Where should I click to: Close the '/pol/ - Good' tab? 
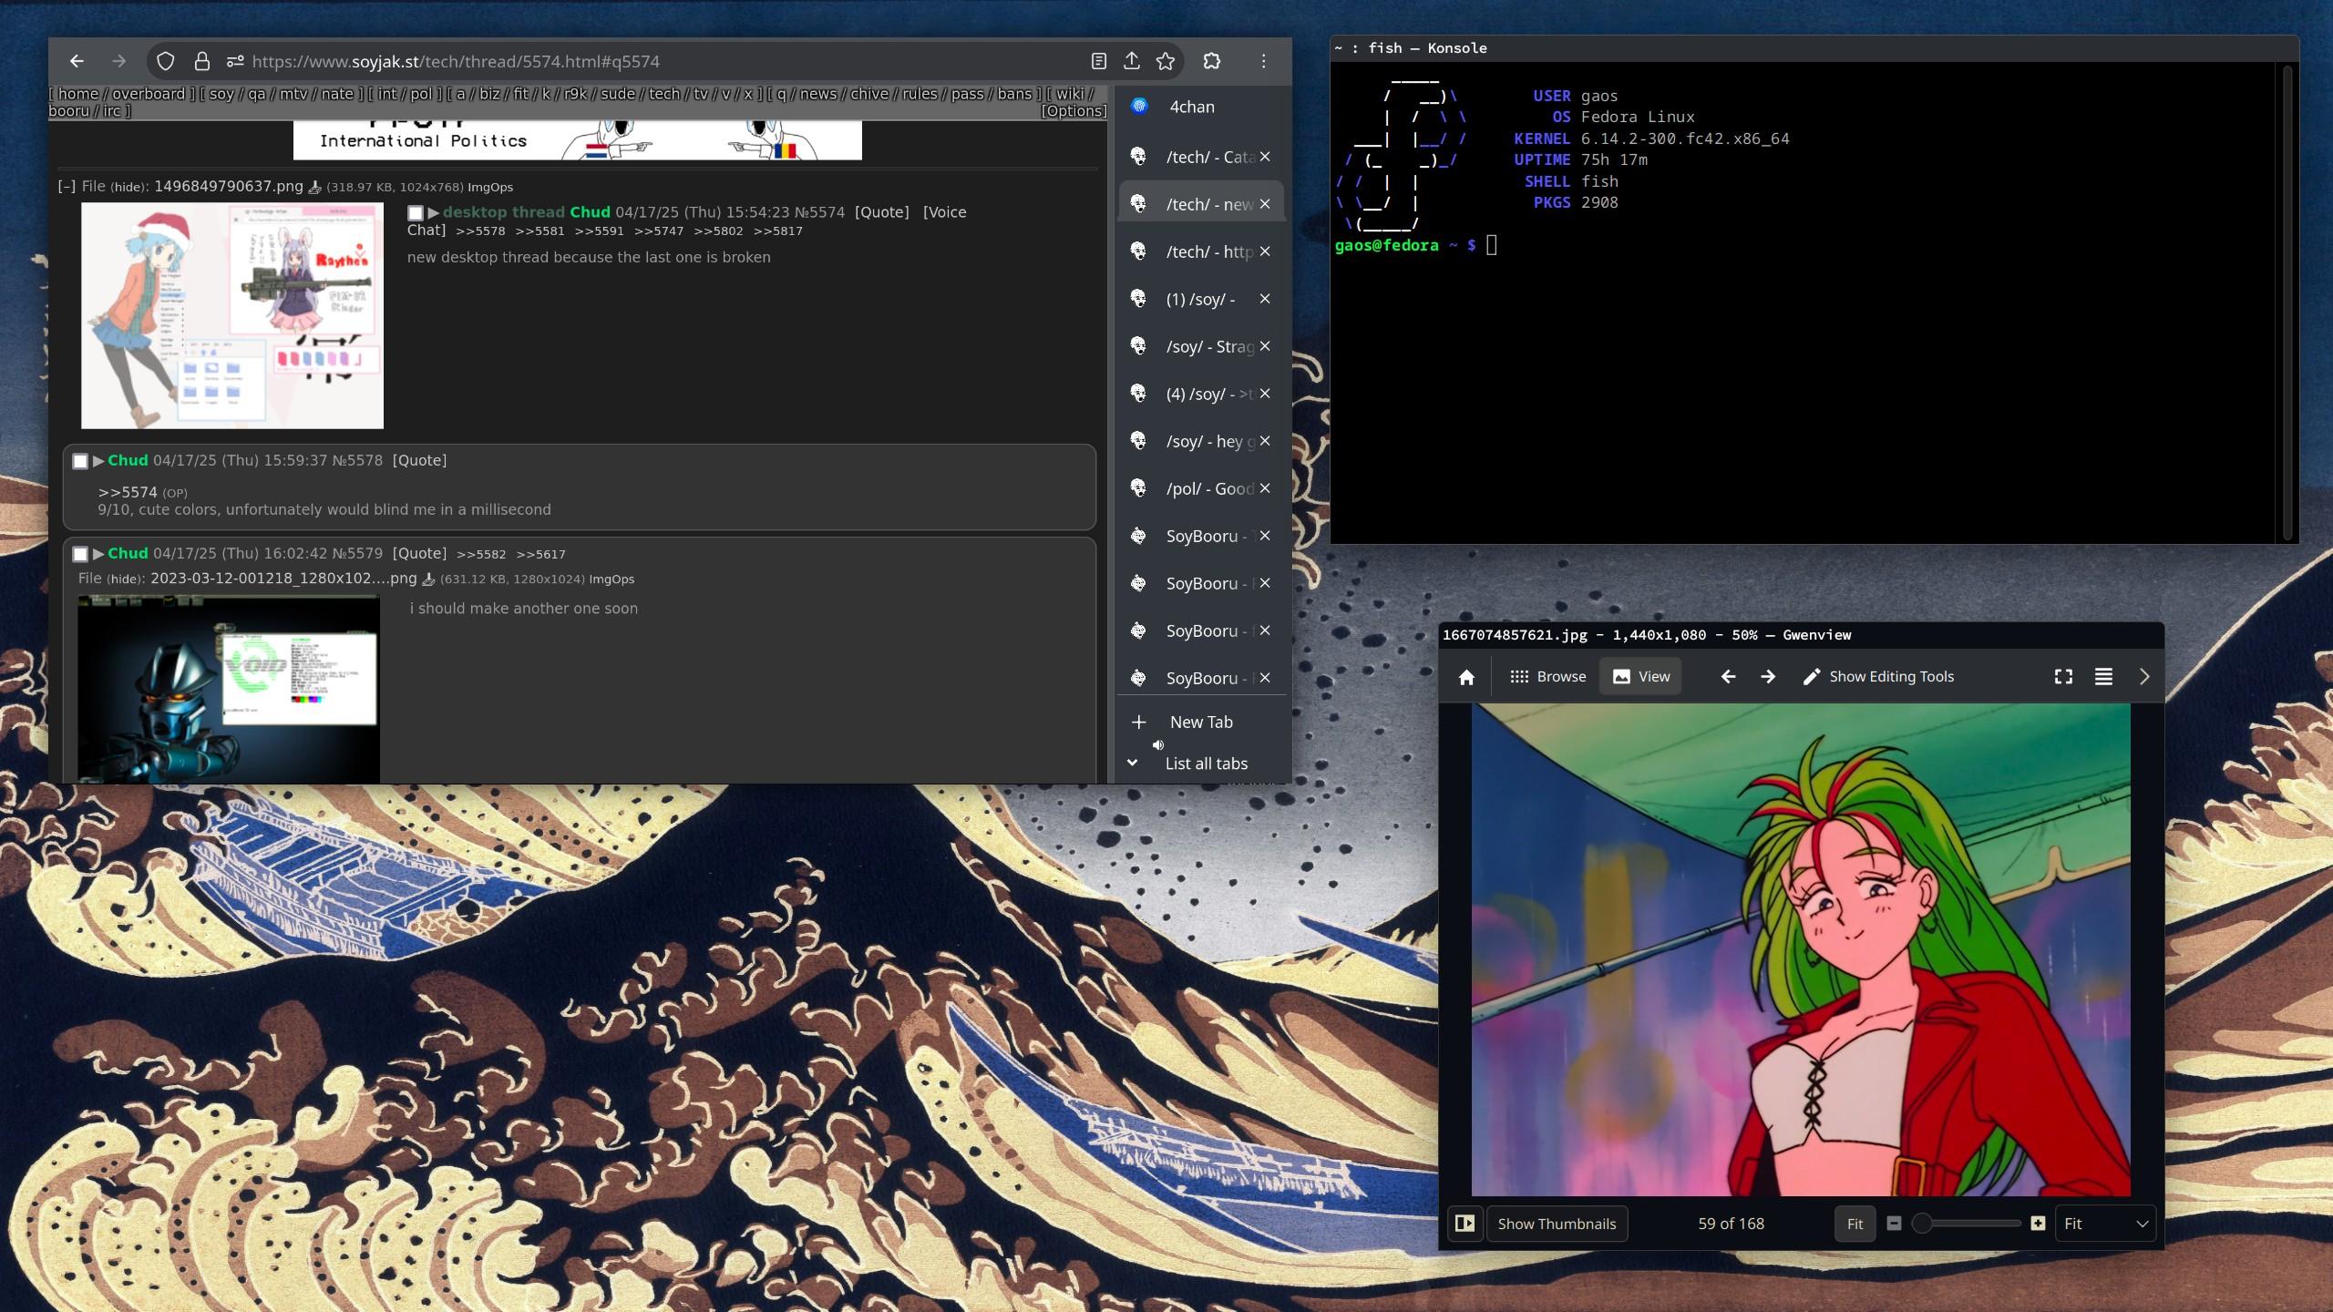point(1265,488)
